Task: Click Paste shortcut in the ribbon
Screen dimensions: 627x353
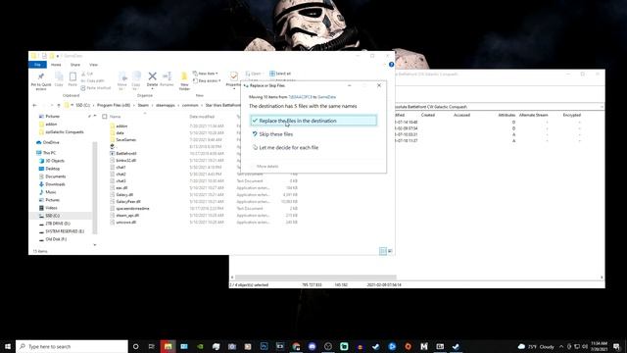Action: pos(96,88)
